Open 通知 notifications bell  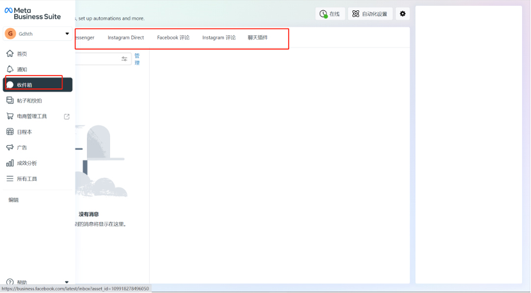pos(10,69)
